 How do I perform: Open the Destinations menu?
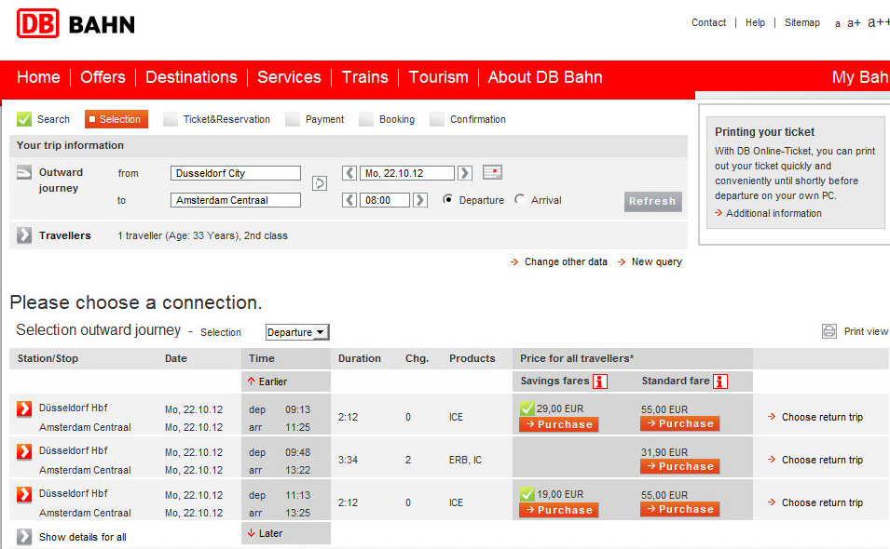click(191, 77)
